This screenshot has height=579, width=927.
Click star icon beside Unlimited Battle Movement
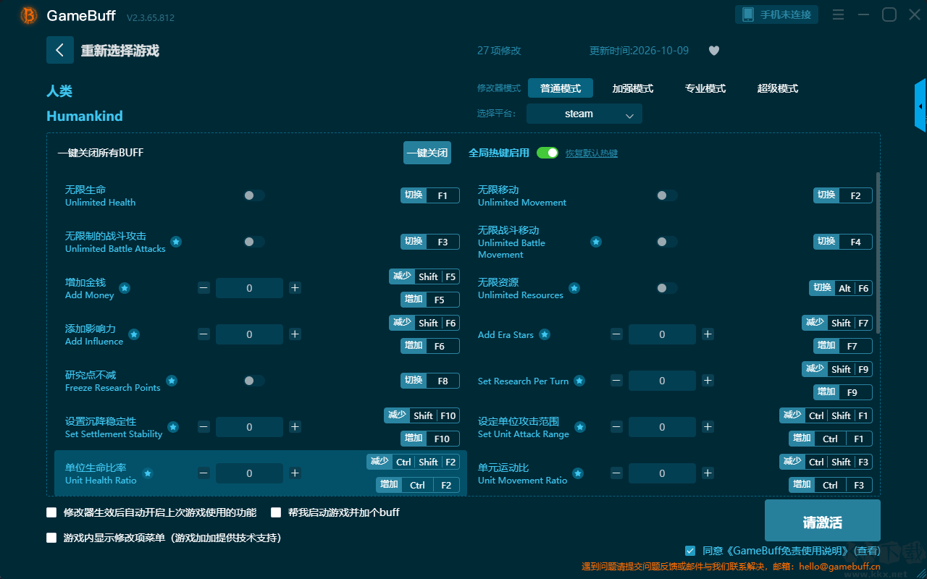click(x=596, y=242)
